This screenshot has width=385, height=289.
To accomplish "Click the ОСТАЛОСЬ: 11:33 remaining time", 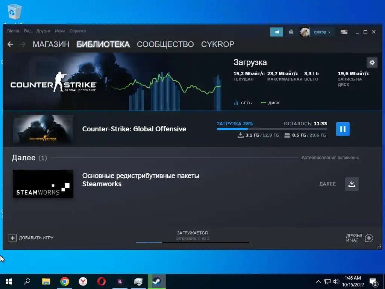I will point(305,123).
